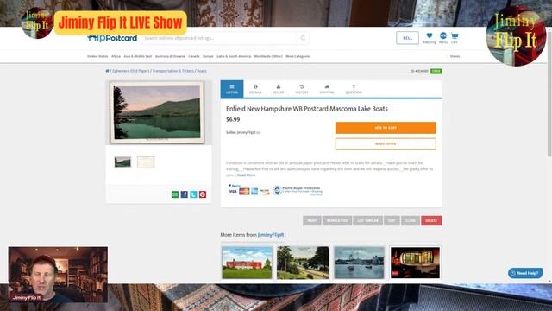Click the orange Add to Cart button
This screenshot has width=552, height=311.
tap(386, 128)
